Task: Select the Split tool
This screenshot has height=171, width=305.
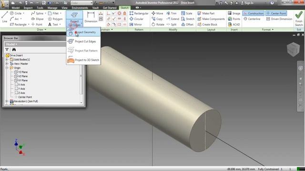Action: (x=172, y=24)
